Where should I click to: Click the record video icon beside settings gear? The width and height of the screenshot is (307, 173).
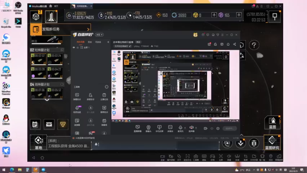[205, 128]
